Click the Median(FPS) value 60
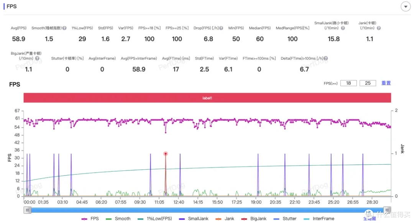Image resolution: width=414 pixels, height=223 pixels. click(x=260, y=39)
